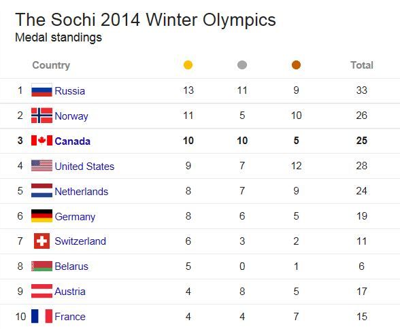Open the Russia country link
Image resolution: width=400 pixels, height=329 pixels.
tap(69, 90)
